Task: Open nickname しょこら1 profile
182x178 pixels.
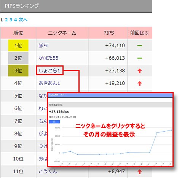Action: tap(49, 71)
